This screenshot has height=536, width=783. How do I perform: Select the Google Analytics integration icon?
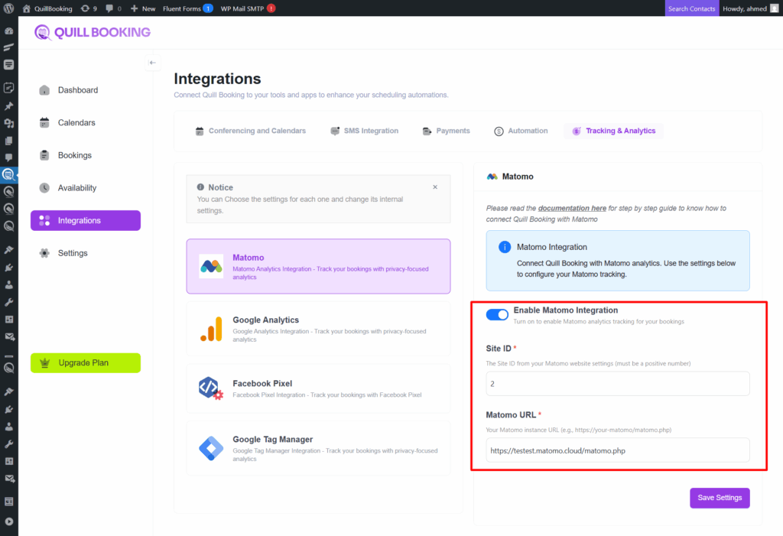click(x=211, y=329)
